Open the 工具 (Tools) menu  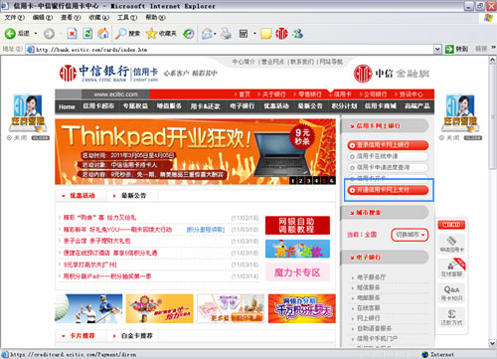click(127, 17)
